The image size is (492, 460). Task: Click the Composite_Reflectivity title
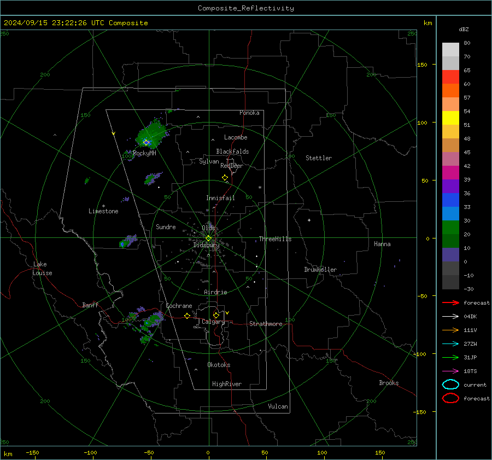[246, 8]
